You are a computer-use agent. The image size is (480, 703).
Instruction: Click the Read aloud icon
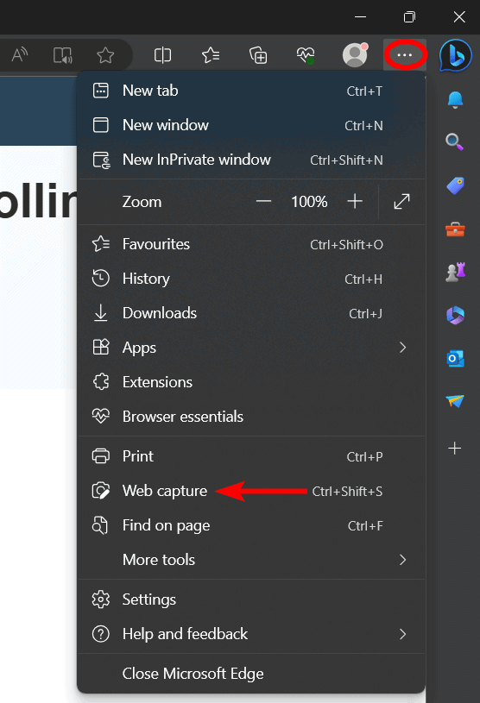click(x=20, y=55)
